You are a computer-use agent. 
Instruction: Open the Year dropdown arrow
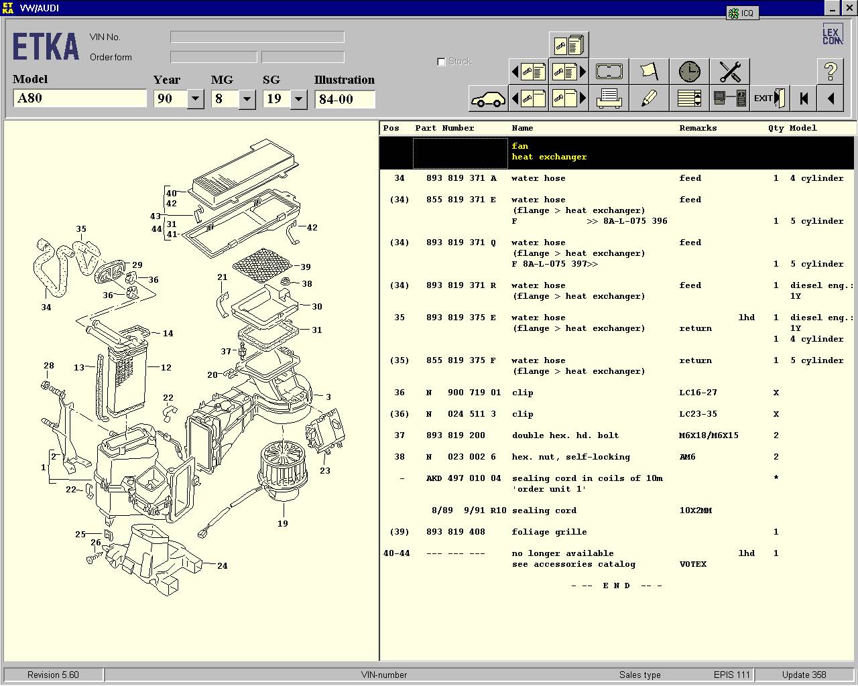tap(195, 99)
